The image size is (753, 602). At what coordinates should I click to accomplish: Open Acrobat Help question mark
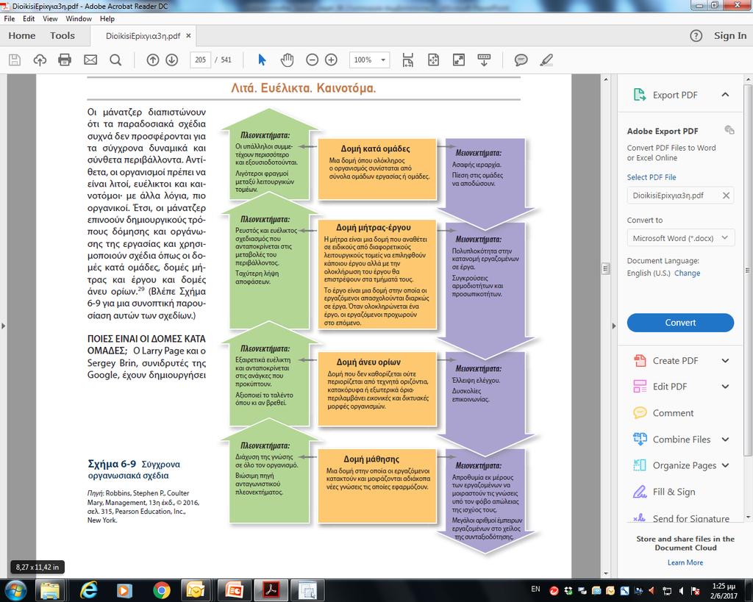[696, 36]
